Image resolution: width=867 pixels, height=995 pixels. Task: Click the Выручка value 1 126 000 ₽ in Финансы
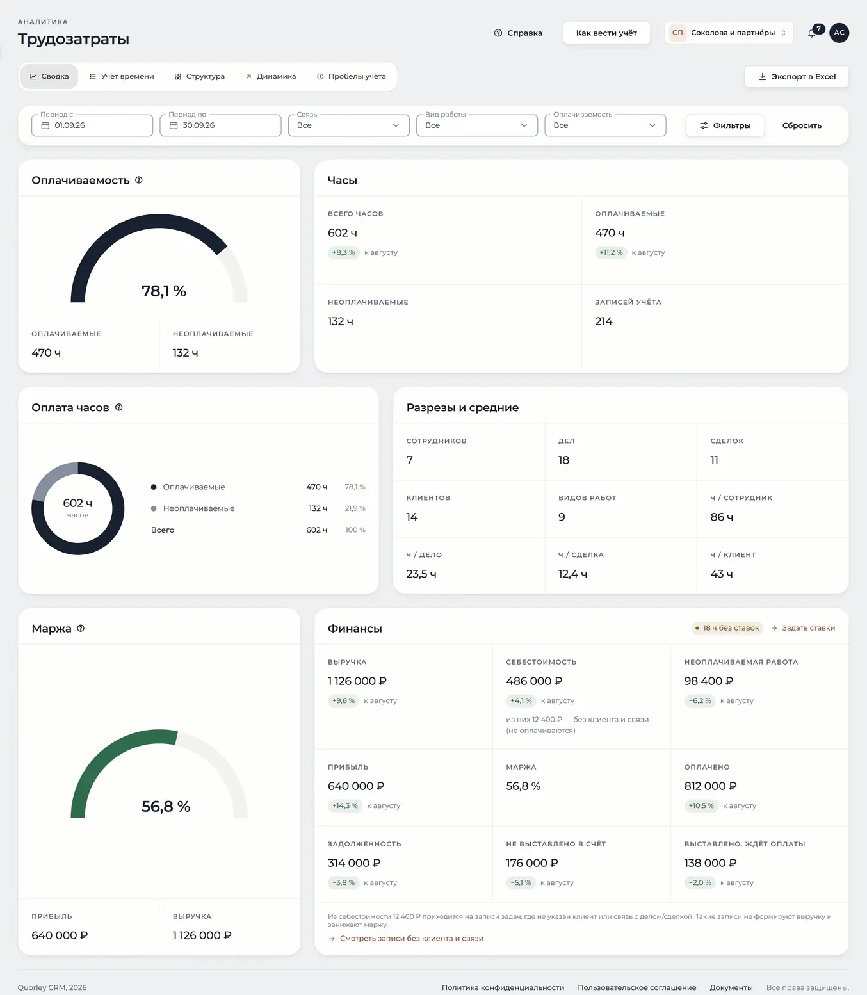[357, 681]
